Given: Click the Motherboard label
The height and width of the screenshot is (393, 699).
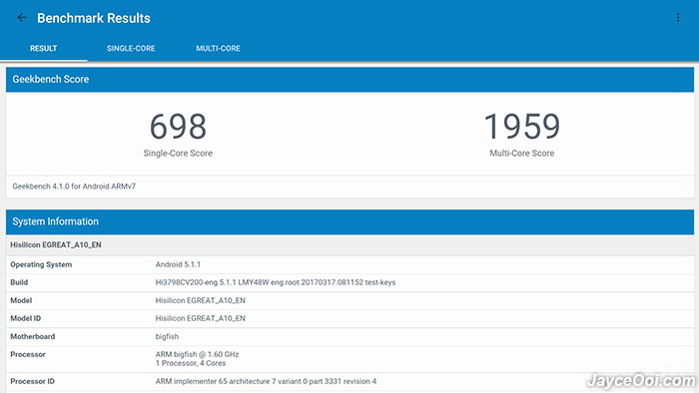Looking at the screenshot, I should point(33,336).
